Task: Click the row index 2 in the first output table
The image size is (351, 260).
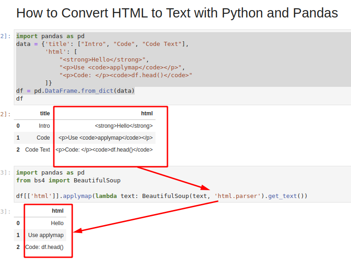Action: pyautogui.click(x=18, y=150)
